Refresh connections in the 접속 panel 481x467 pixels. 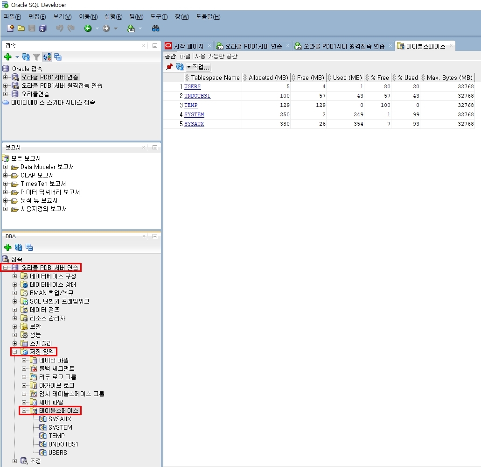[26, 57]
